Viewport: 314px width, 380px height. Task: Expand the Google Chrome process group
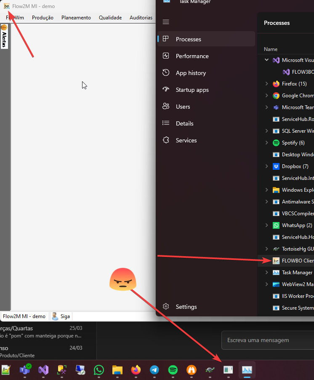[x=266, y=96]
